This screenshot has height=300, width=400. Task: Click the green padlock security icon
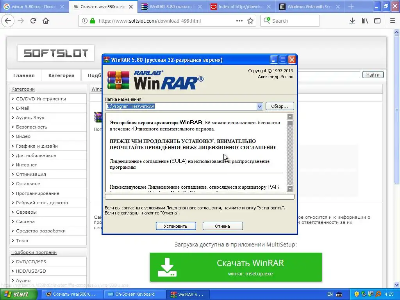tap(93, 21)
